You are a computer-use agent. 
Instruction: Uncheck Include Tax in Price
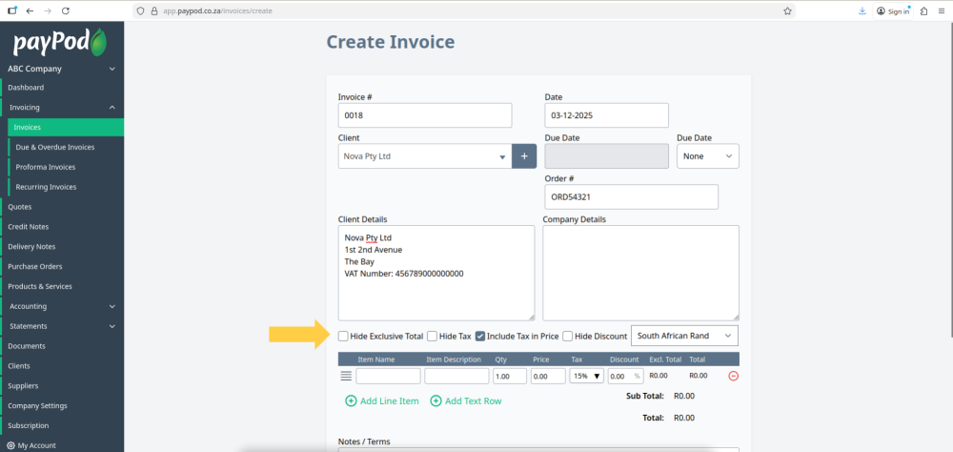coord(480,336)
